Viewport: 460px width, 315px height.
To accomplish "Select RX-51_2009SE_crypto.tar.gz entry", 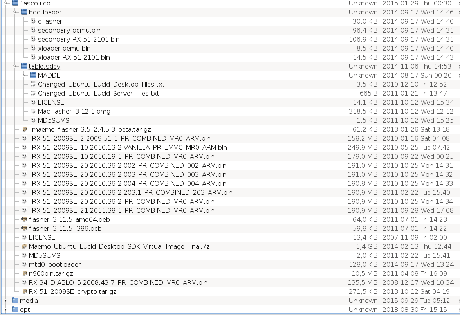I will pos(72,291).
